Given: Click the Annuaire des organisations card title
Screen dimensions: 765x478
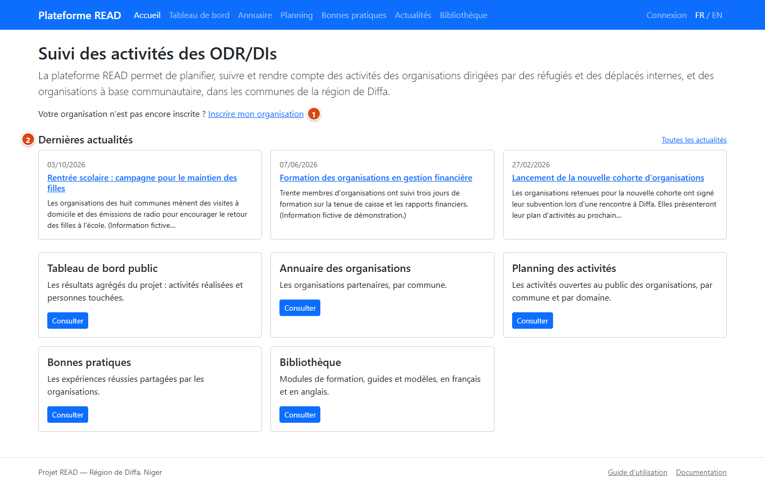Looking at the screenshot, I should pyautogui.click(x=345, y=269).
